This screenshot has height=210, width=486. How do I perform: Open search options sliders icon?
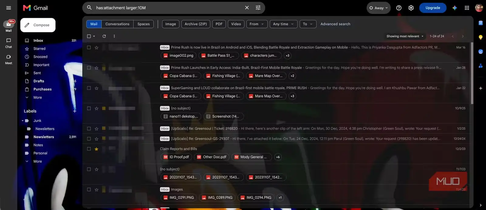[258, 8]
